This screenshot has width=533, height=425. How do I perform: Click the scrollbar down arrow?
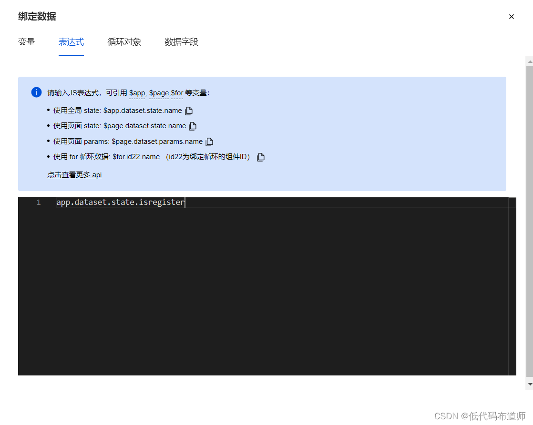pyautogui.click(x=530, y=384)
